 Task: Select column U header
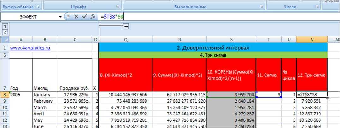click(289, 40)
